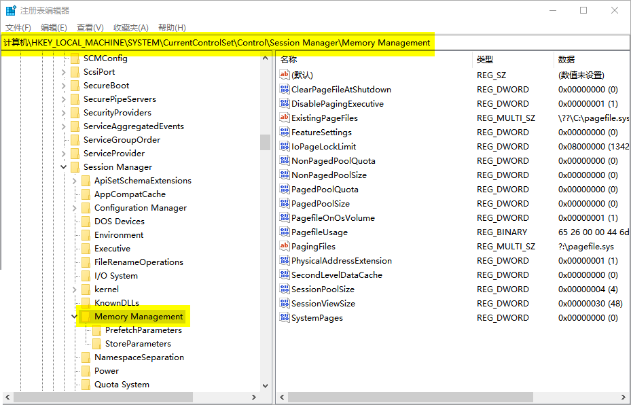631x405 pixels.
Task: Collapse the Session Manager tree node
Action: (64, 166)
